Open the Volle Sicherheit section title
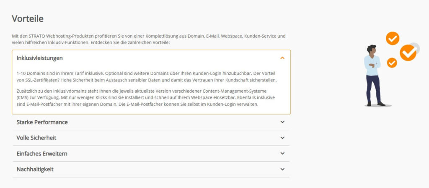The height and width of the screenshot is (188, 429). pos(36,137)
